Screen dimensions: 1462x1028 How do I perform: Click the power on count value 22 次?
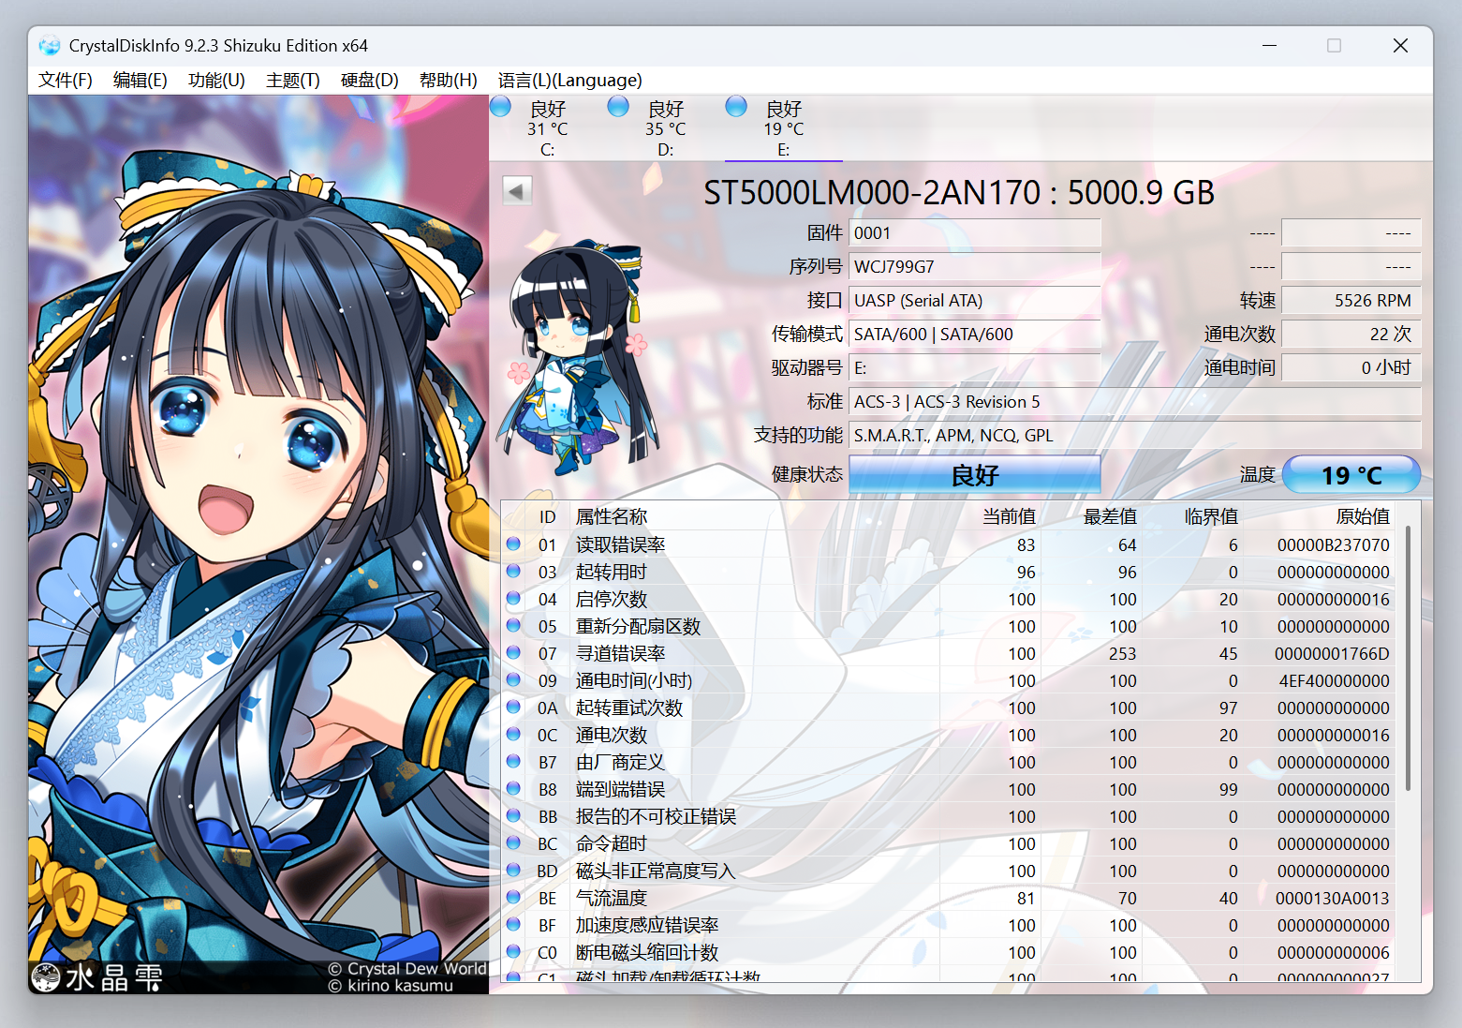tap(1351, 334)
